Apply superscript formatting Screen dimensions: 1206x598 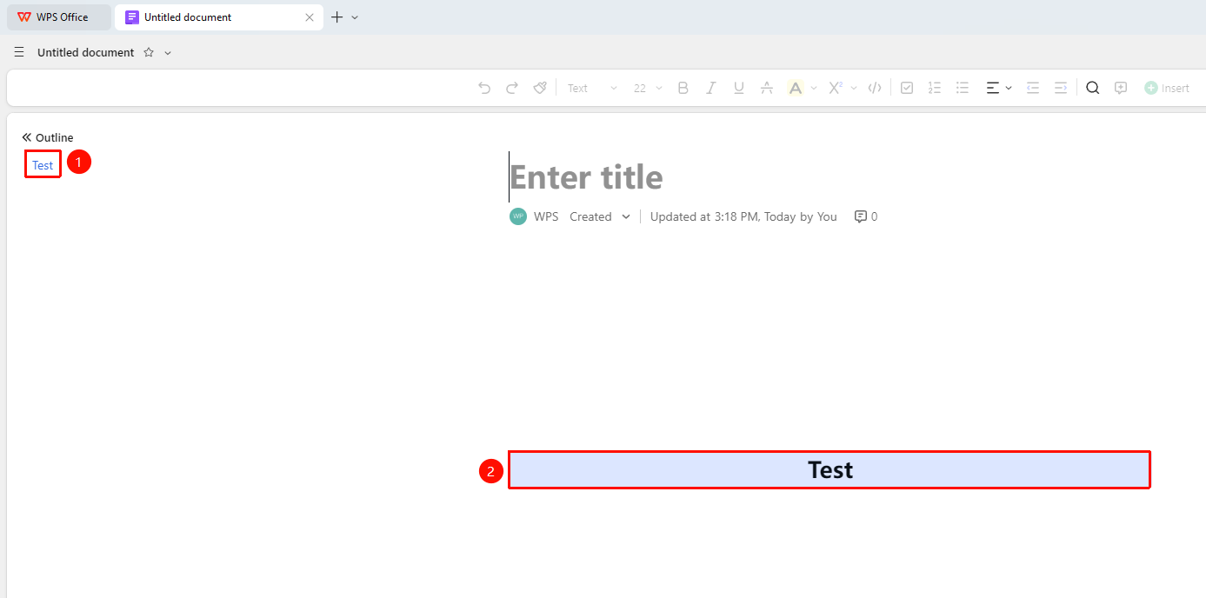(836, 88)
